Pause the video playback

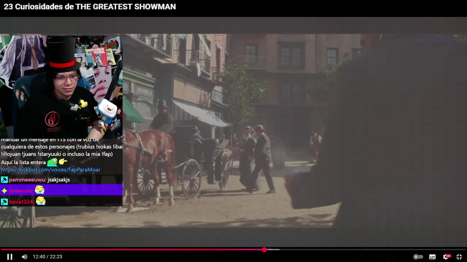point(10,257)
